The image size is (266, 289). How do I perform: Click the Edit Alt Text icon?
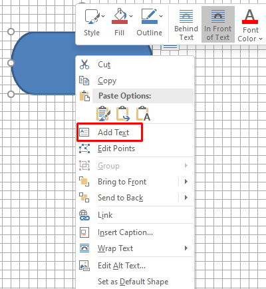tap(84, 266)
